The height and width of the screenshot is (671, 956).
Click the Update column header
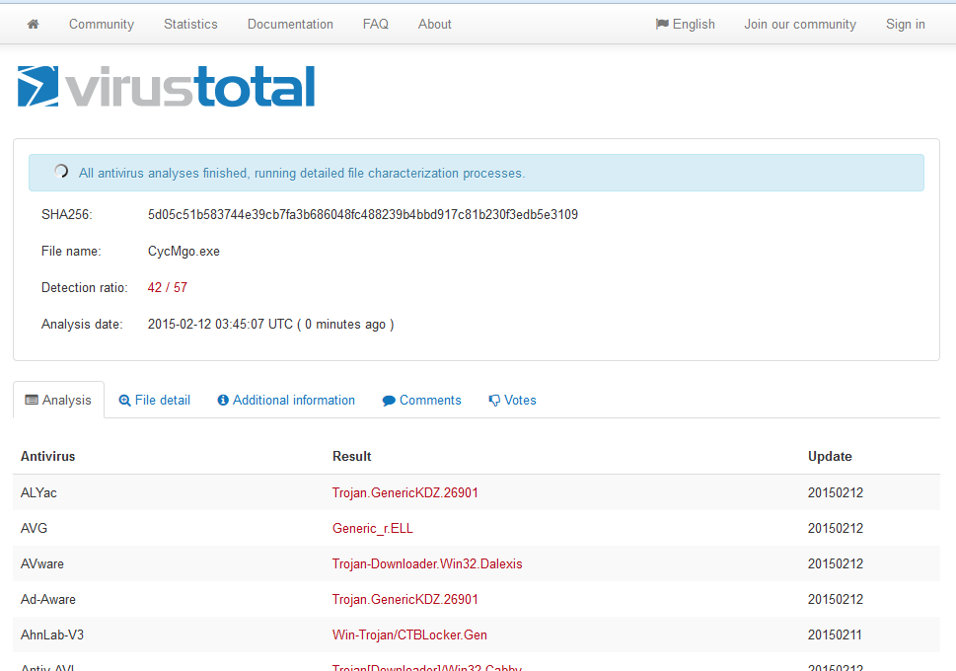(x=830, y=456)
